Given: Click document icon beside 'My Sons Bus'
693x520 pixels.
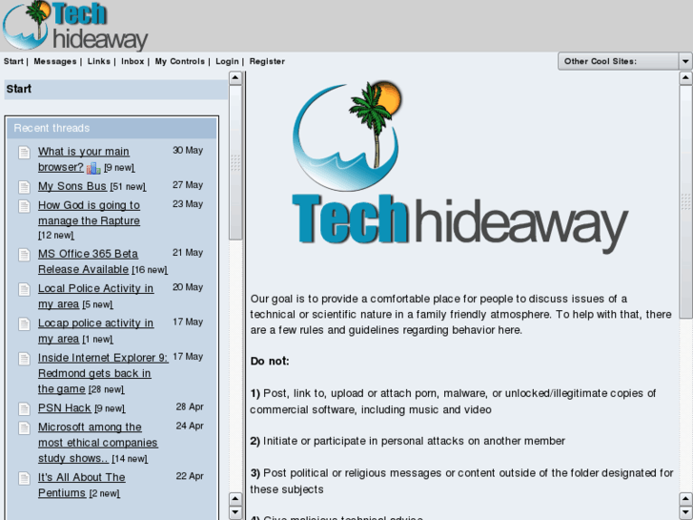Looking at the screenshot, I should click(x=25, y=187).
